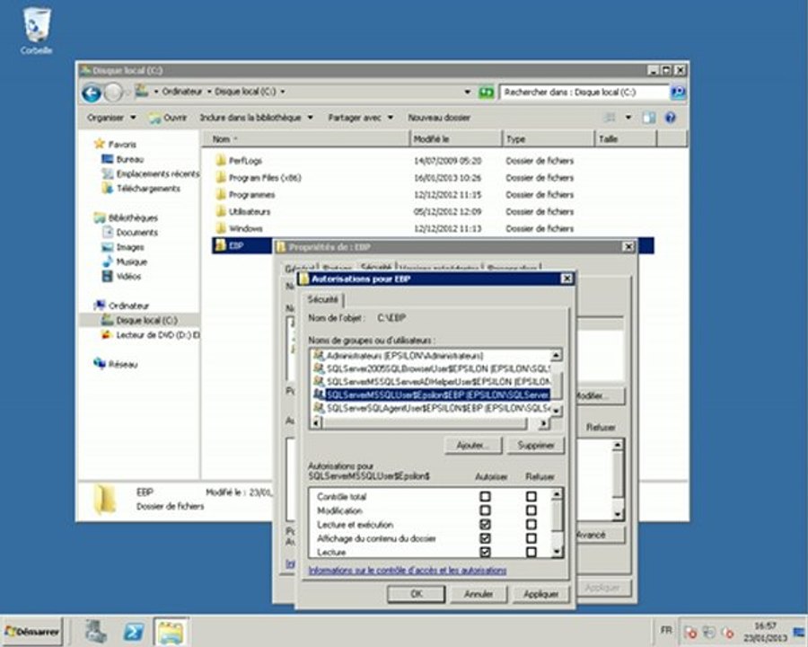Click Appliquer in Autorisations dialog
The height and width of the screenshot is (647, 808).
(x=540, y=594)
